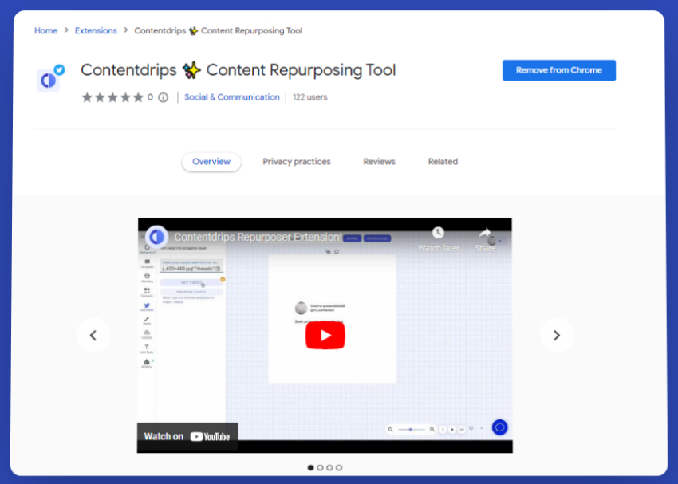Navigate to Extensions in breadcrumb
This screenshot has height=484, width=678.
coord(96,31)
